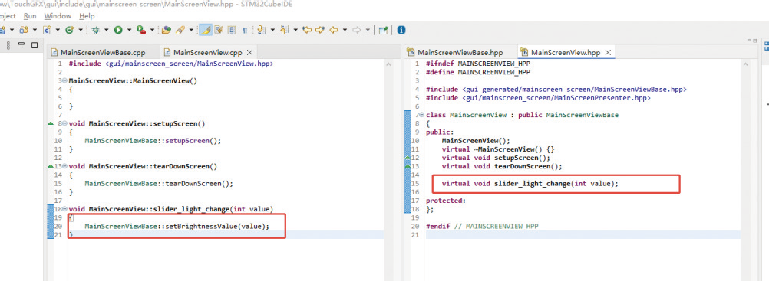Close the MainScreenView.hpp tab
The image size is (769, 281).
pos(608,52)
